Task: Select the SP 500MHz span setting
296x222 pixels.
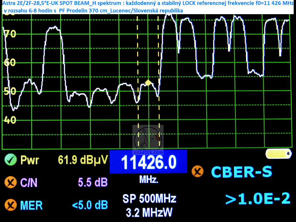Action: [x=149, y=199]
